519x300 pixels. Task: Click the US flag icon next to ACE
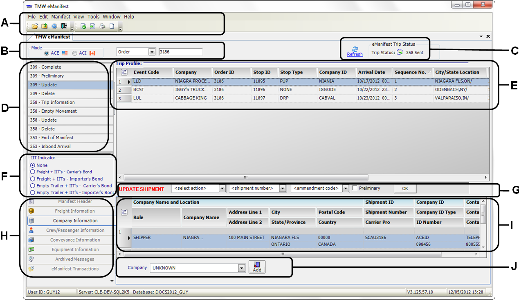point(65,53)
